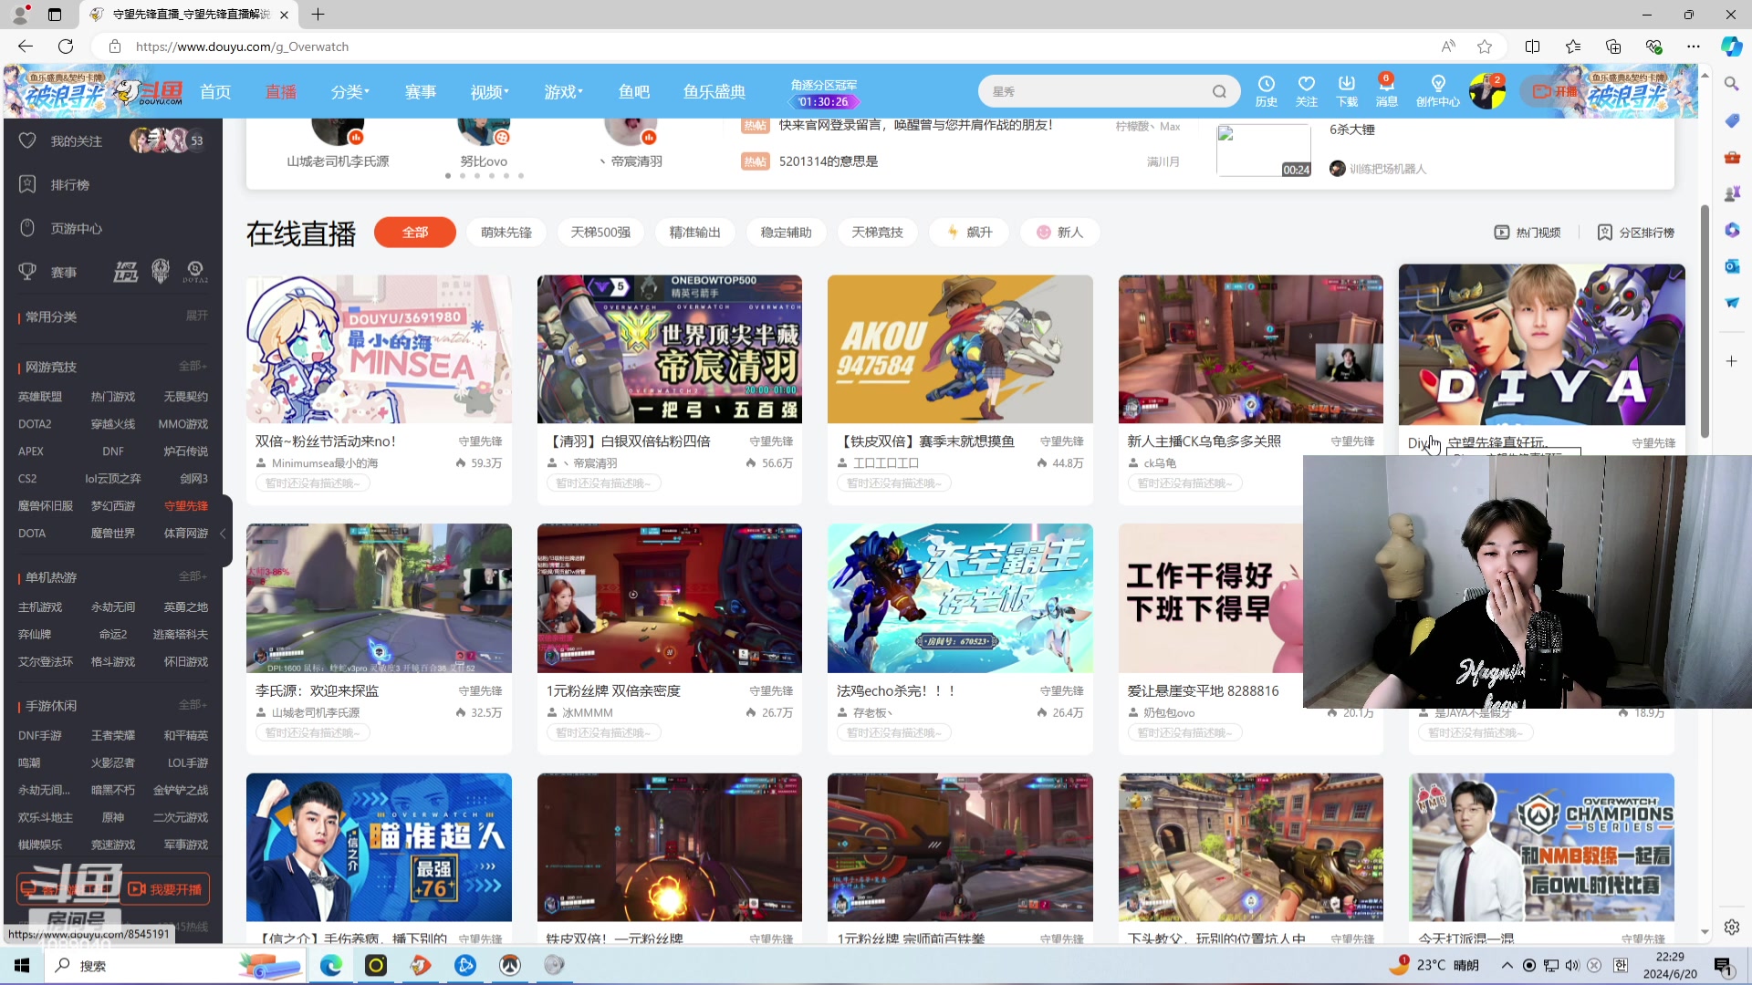
Task: Open the 守望先锋 category in the sidebar
Action: point(186,505)
